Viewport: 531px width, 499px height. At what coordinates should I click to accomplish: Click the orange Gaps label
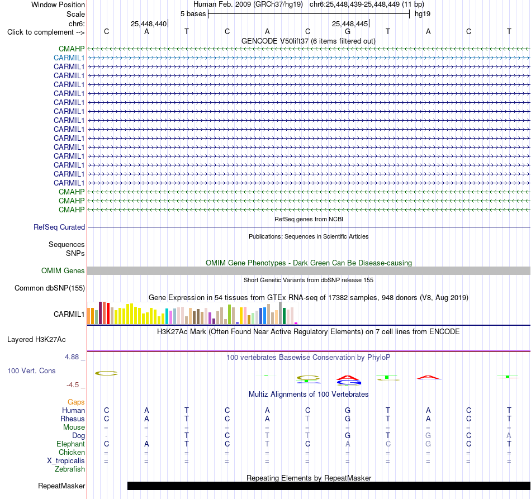point(76,402)
